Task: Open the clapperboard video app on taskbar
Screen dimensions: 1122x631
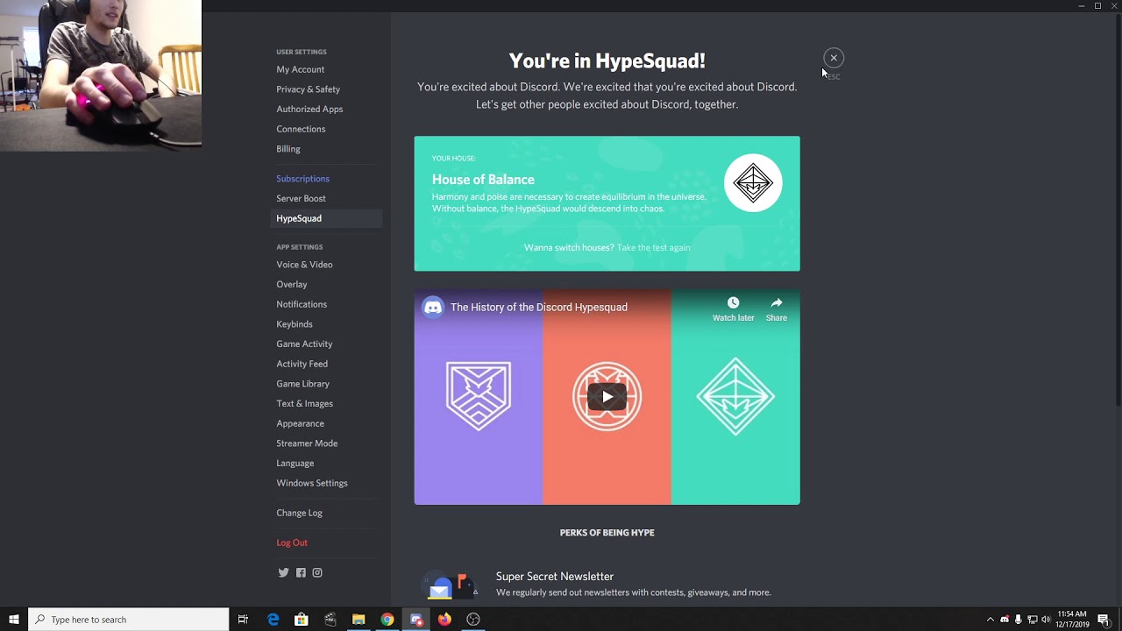Action: [x=330, y=620]
